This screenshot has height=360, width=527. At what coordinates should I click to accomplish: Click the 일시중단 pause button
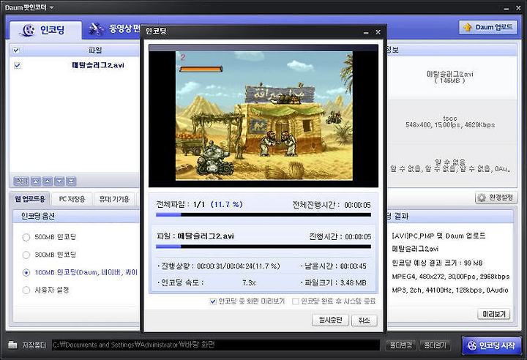pyautogui.click(x=330, y=320)
